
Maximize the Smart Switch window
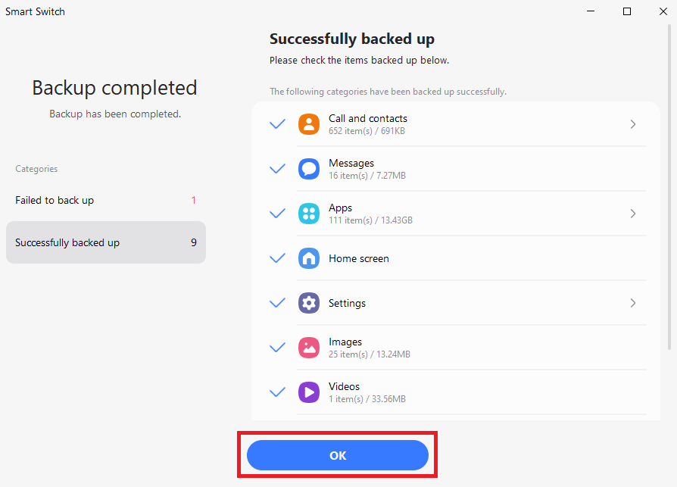point(627,11)
